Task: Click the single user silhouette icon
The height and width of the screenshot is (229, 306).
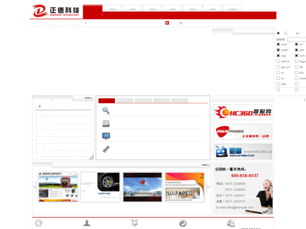Action: click(87, 223)
